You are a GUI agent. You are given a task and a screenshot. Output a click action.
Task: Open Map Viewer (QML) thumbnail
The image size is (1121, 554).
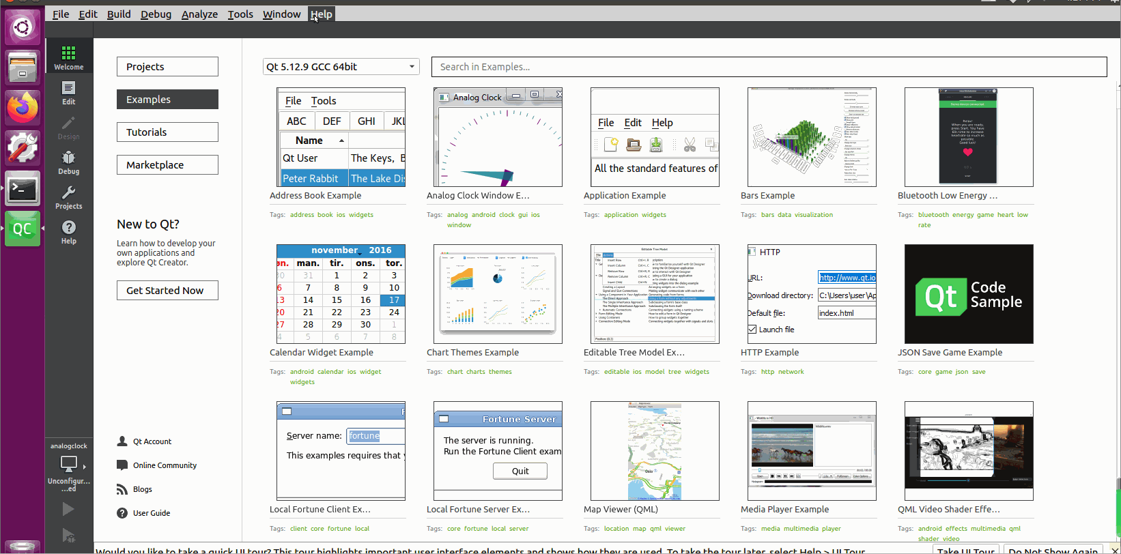coord(655,451)
